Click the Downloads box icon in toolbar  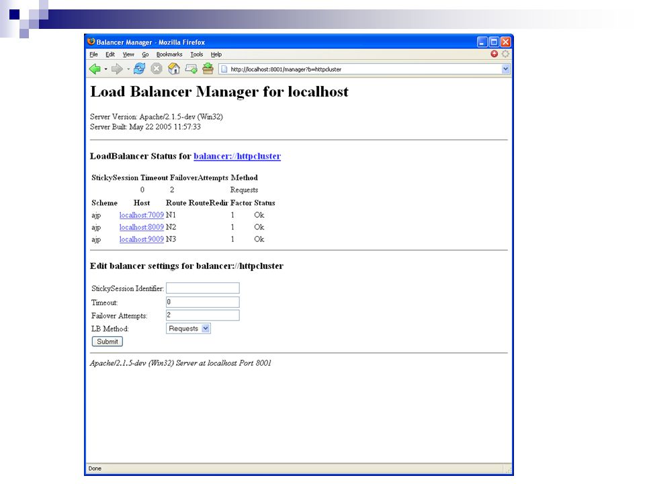point(208,69)
